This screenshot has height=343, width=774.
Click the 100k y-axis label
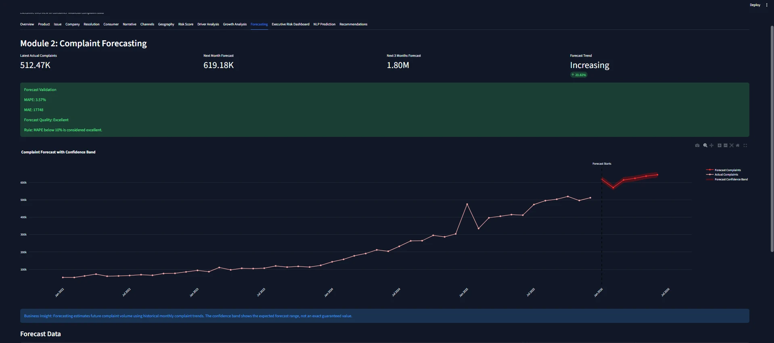click(23, 270)
